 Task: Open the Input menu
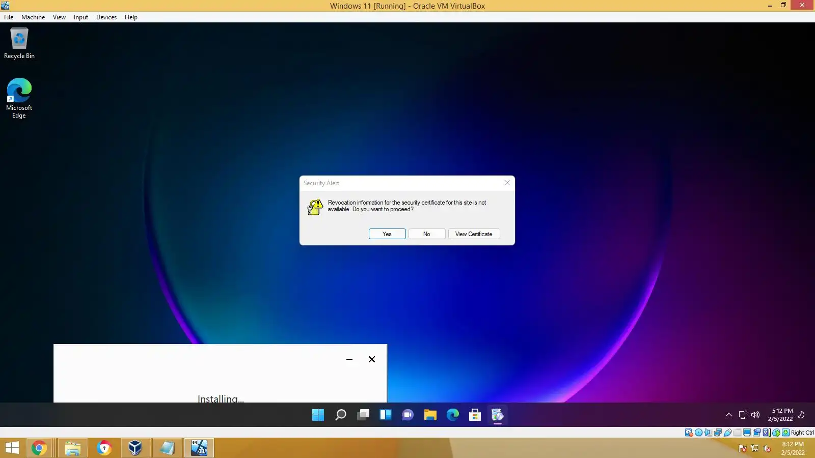pyautogui.click(x=81, y=17)
